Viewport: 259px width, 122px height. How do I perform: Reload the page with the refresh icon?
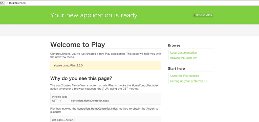tap(2, 3)
